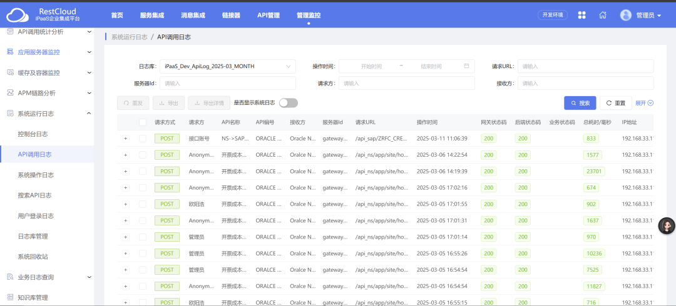Viewport: 676px width, 306px height.
Task: Expand row with time 2025-03-05 17:02:16
Action: tap(125, 187)
